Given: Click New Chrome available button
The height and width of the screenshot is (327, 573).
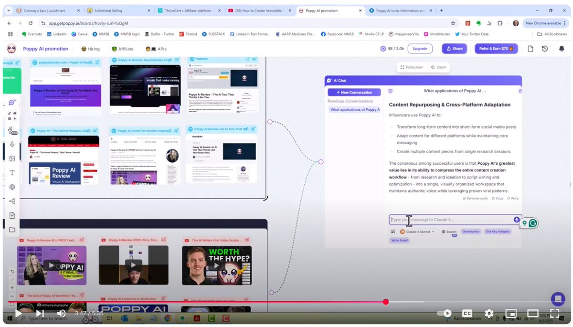Looking at the screenshot, I should coord(546,23).
